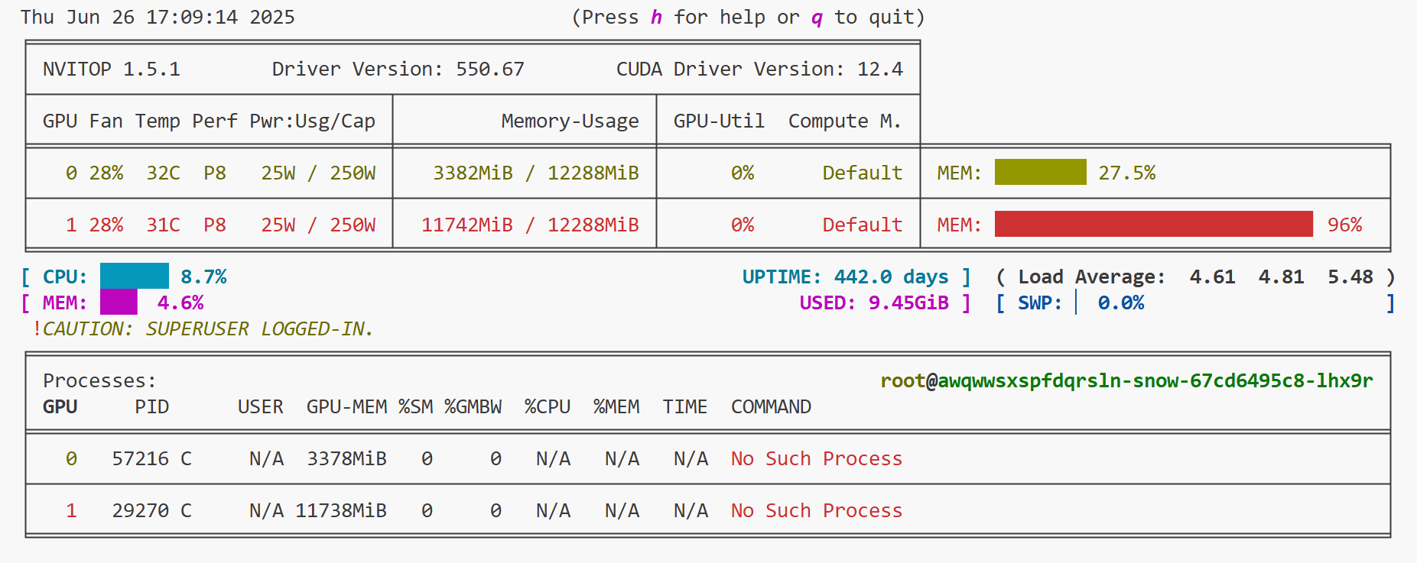
Task: Click the '%CPU' process column header
Action: (x=547, y=406)
